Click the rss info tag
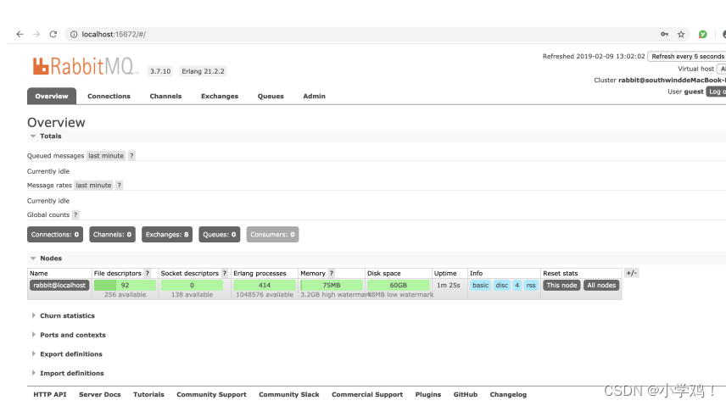726x406 pixels. (x=531, y=285)
